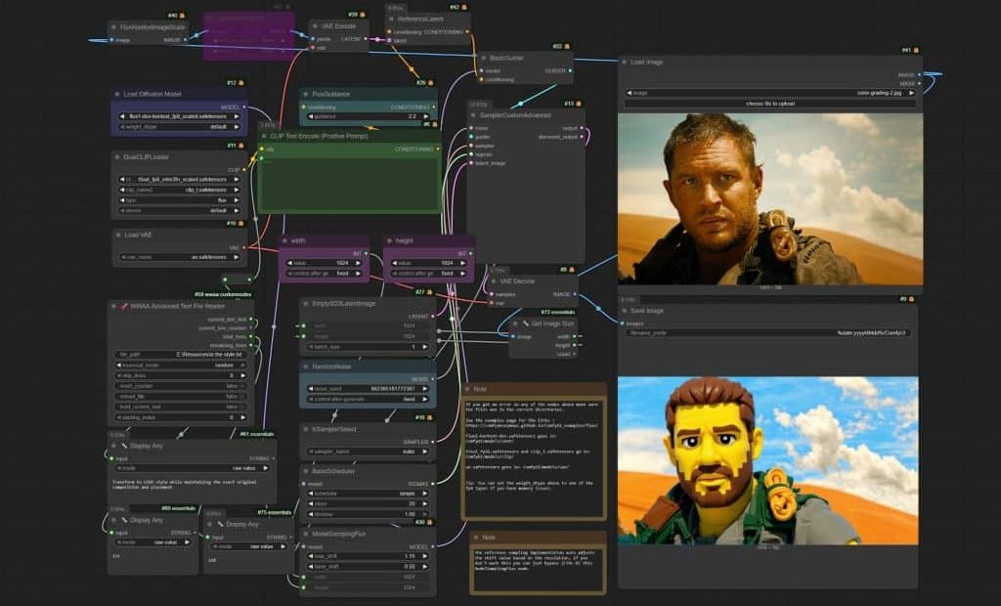Toggle reset_counter in Text File Reader

point(181,384)
